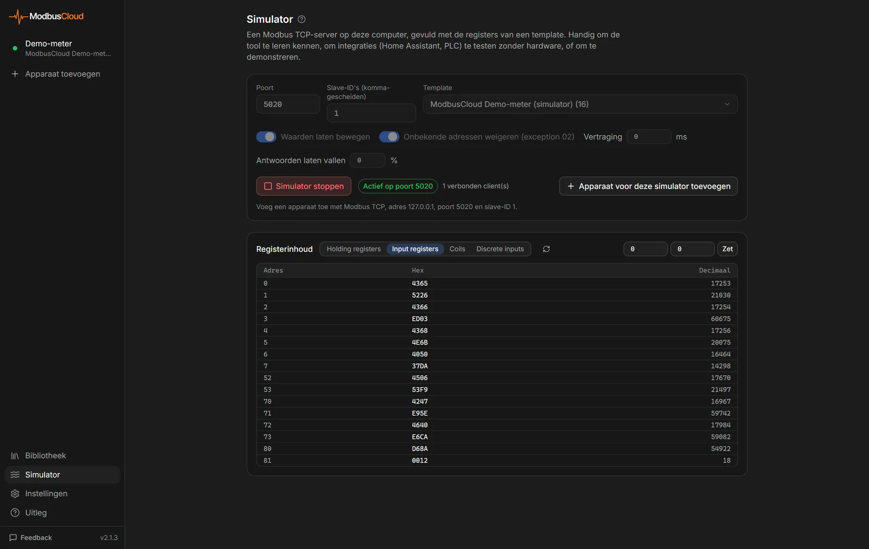Click the register address input before Zet
The width and height of the screenshot is (869, 549).
pyautogui.click(x=645, y=249)
